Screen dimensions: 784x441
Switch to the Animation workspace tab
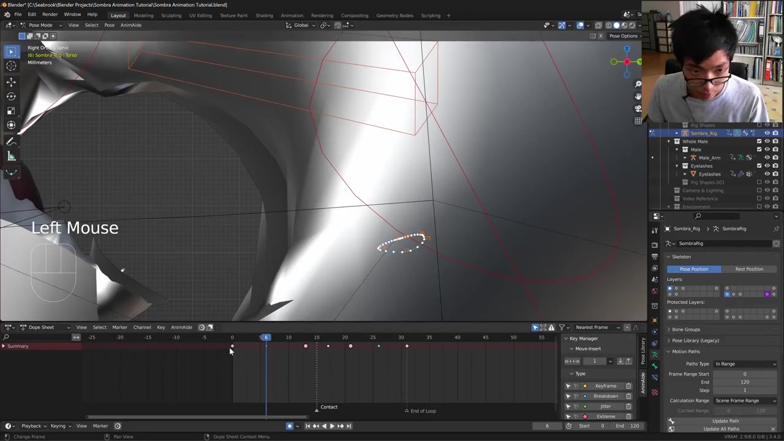[x=292, y=15]
